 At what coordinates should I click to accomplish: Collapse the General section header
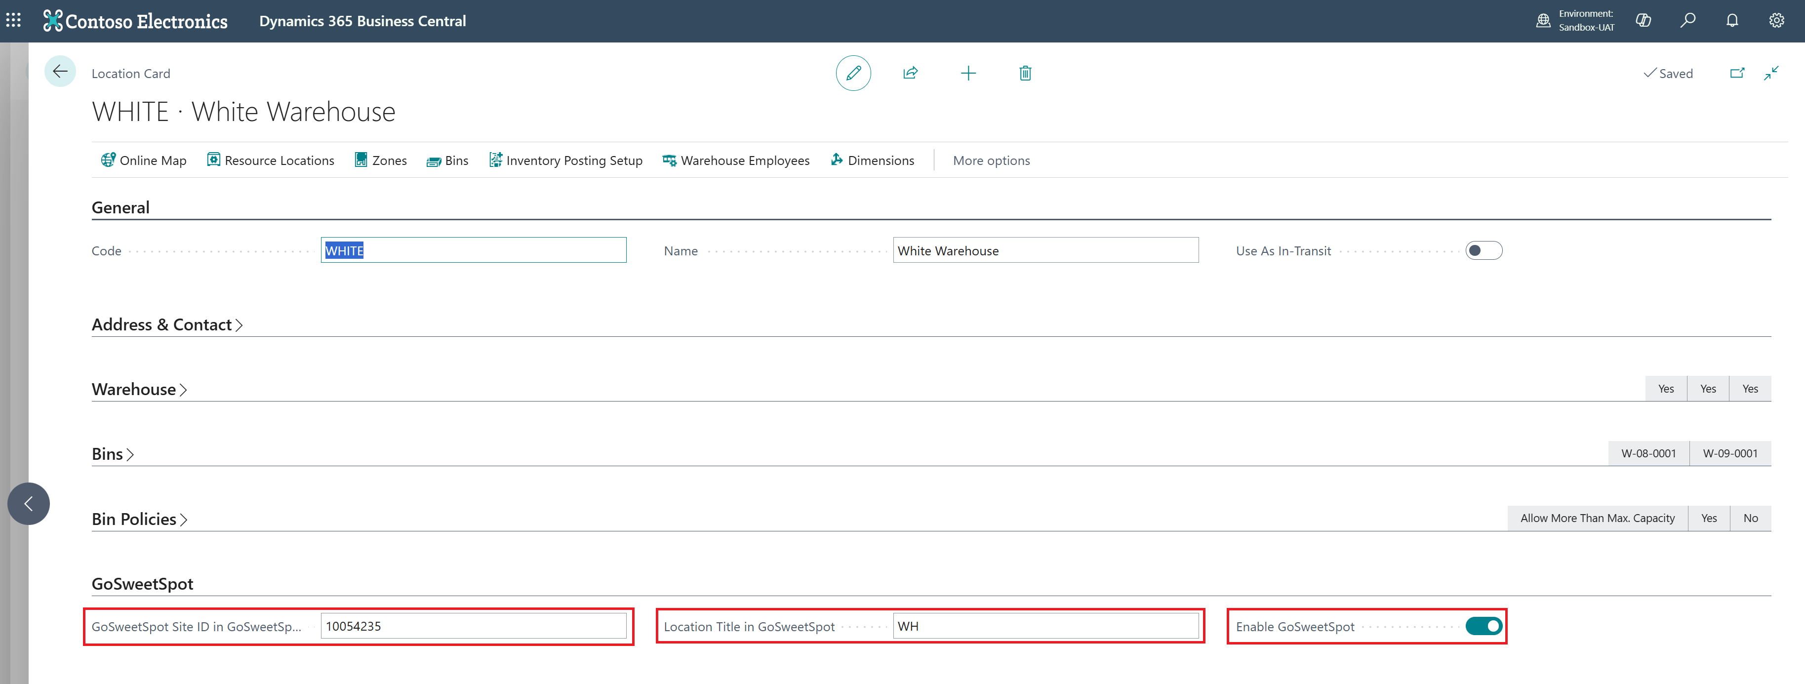tap(120, 207)
